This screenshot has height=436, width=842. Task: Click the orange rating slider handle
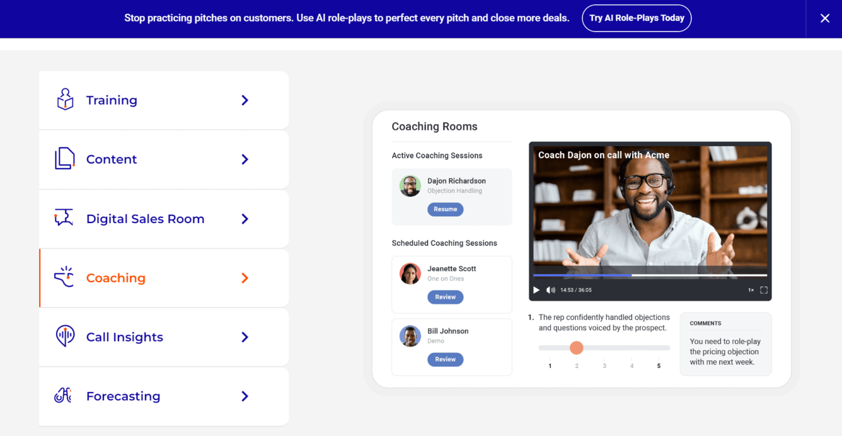pyautogui.click(x=576, y=348)
